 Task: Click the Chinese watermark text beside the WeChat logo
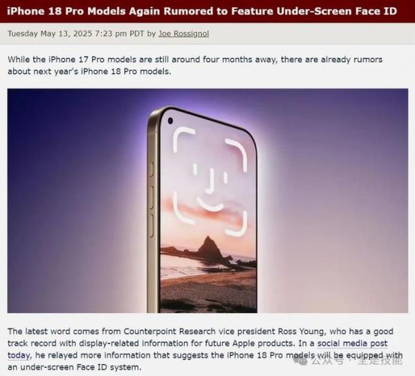[x=357, y=360]
